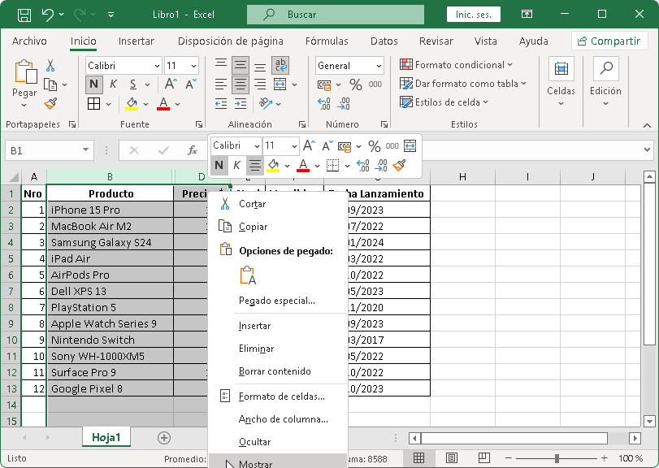Select the Copiar formato (Format Painter) icon
The width and height of the screenshot is (659, 468).
click(x=52, y=103)
